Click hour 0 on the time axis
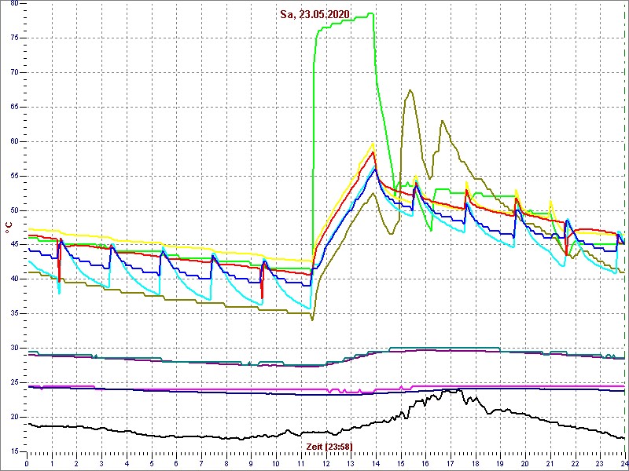629x471 pixels. pyautogui.click(x=27, y=463)
